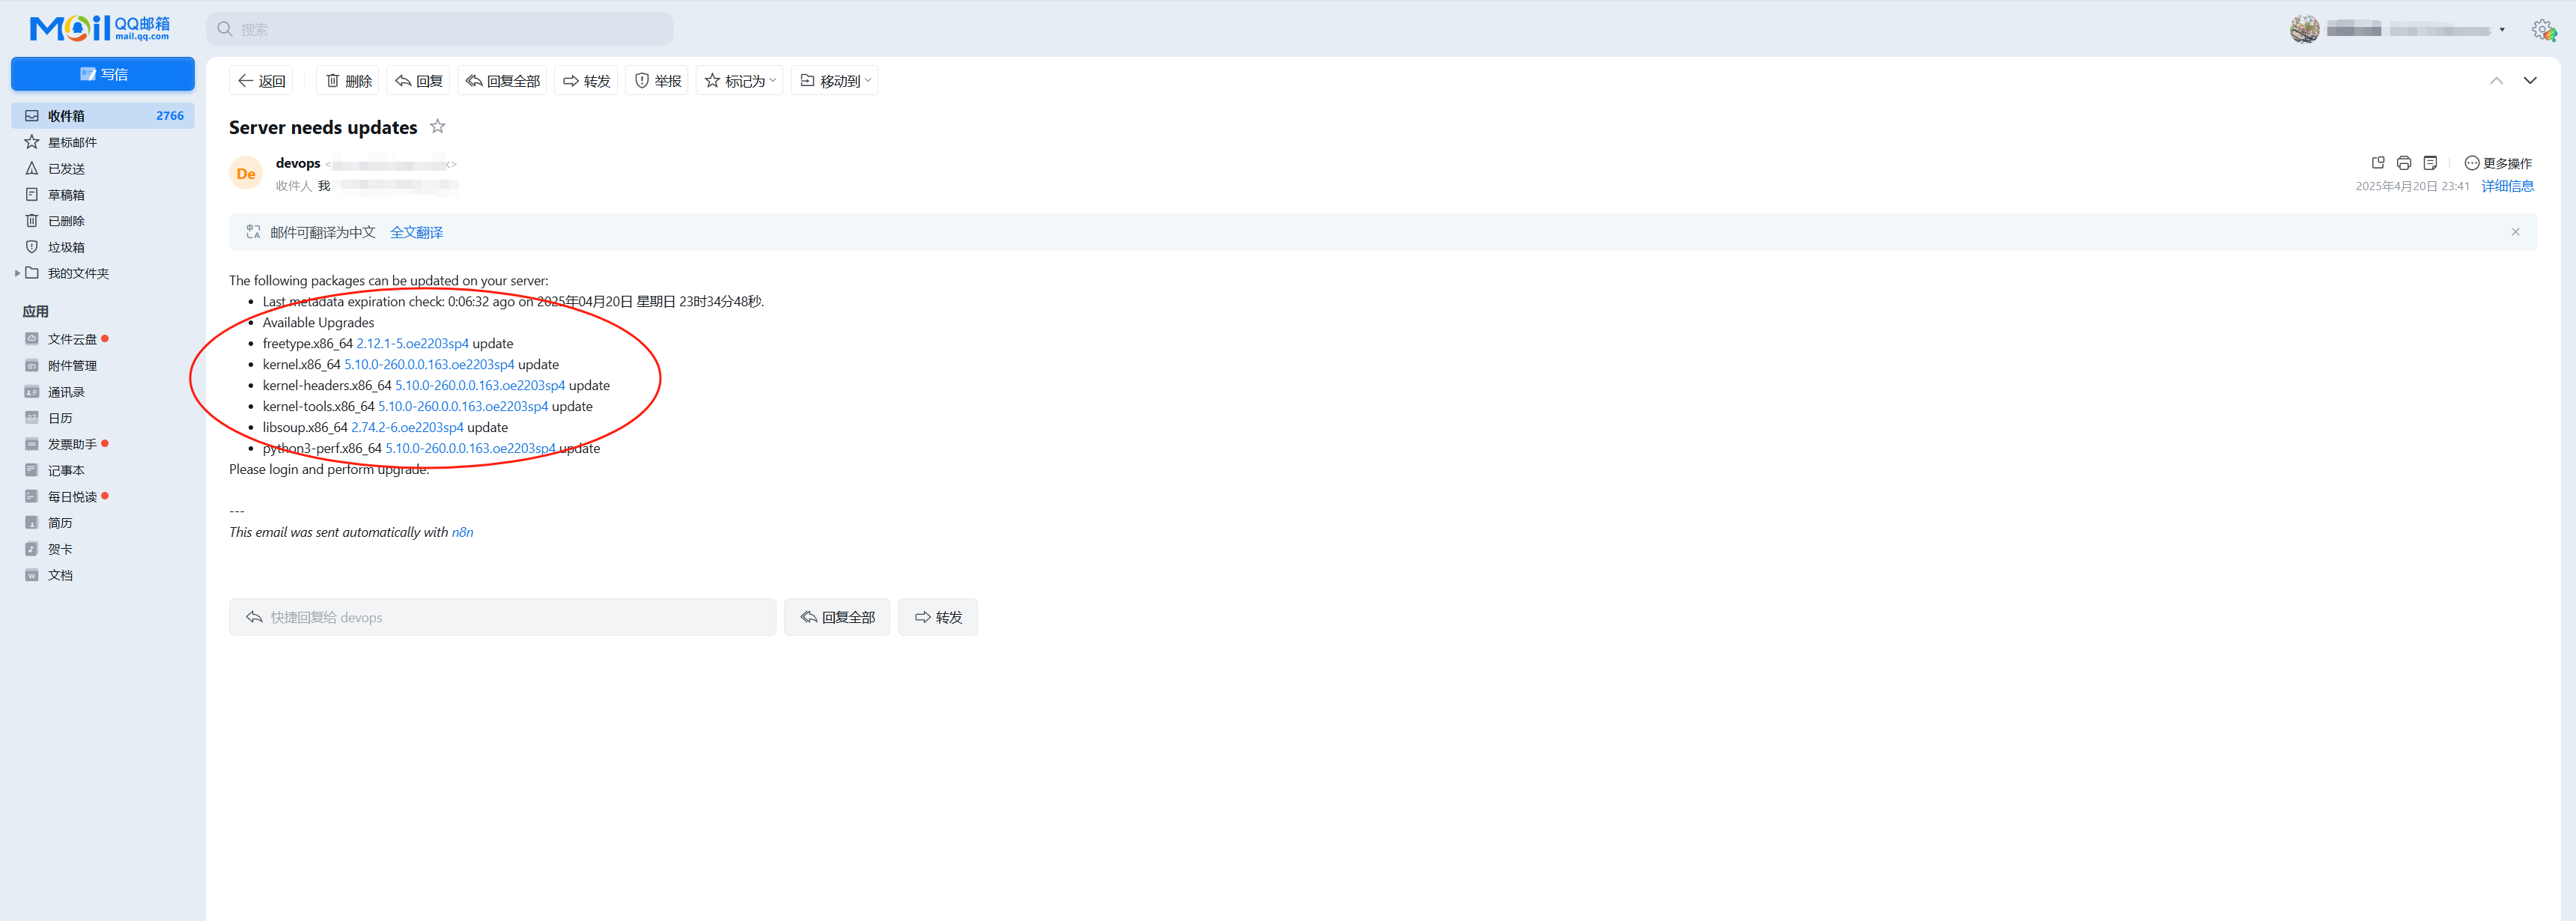Screen dimensions: 2576x921
Task: Click the add note icon beside print
Action: [x=2430, y=163]
